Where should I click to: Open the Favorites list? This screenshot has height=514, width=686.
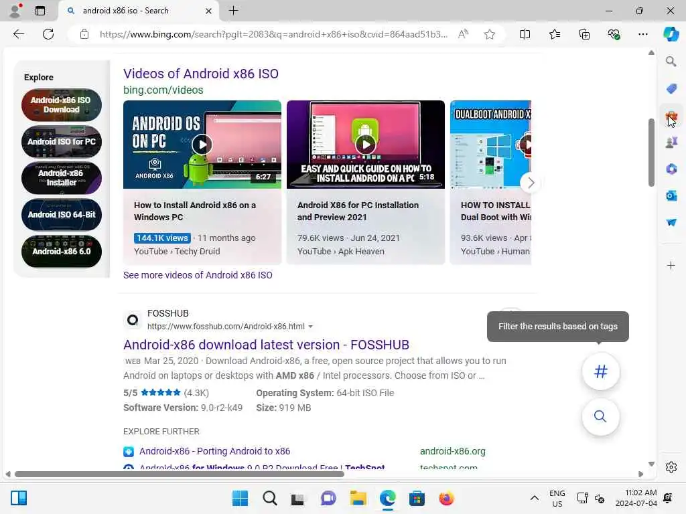(x=554, y=34)
